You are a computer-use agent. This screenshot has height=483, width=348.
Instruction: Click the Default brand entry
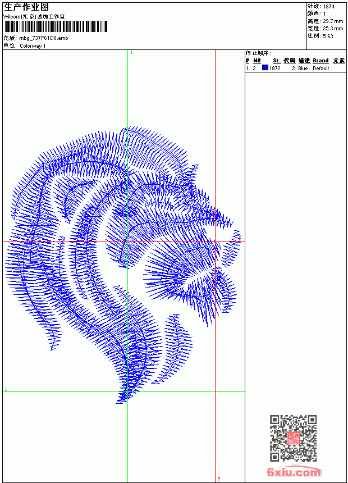click(321, 69)
